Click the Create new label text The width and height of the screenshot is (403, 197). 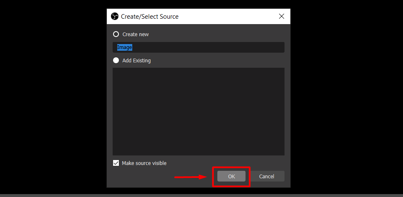[x=136, y=34]
